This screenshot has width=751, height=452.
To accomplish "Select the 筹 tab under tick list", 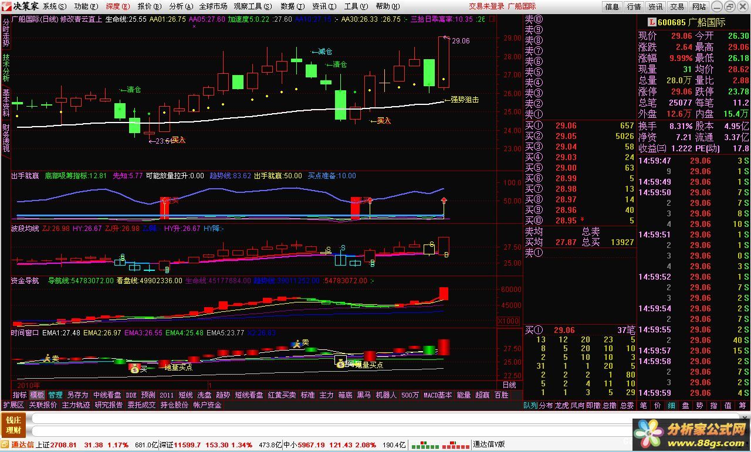I will [742, 405].
